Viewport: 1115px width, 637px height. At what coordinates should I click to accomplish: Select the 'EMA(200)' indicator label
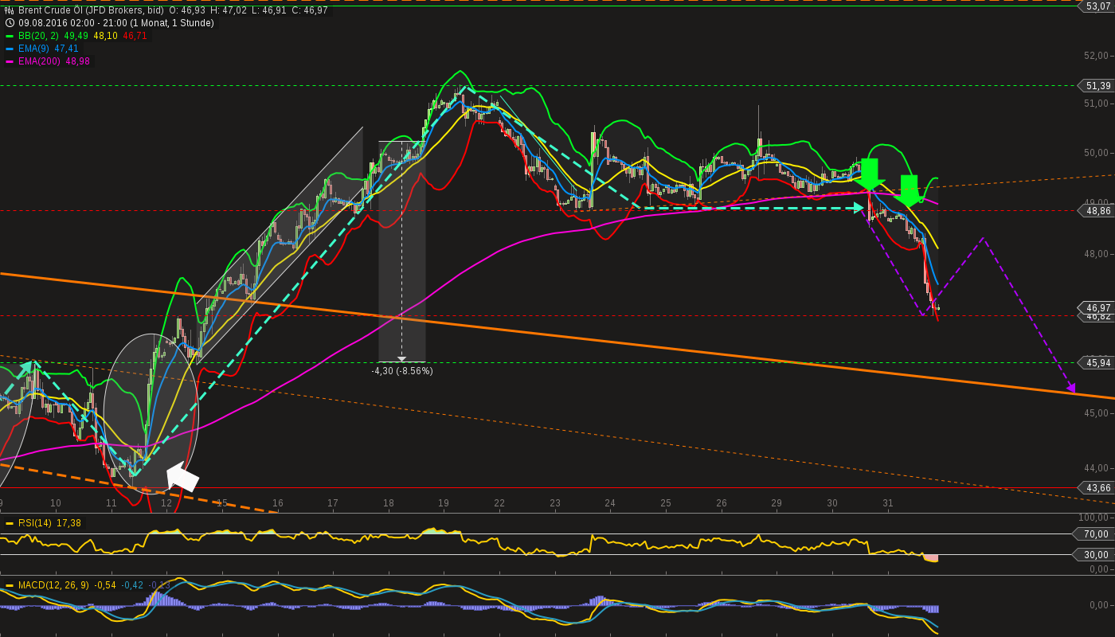[x=40, y=61]
